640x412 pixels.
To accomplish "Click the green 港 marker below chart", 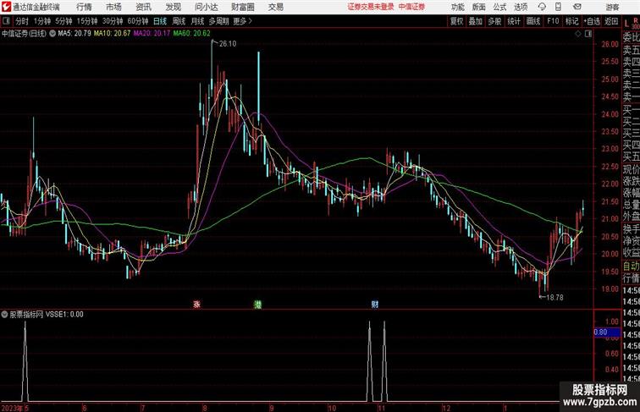I will tap(257, 303).
